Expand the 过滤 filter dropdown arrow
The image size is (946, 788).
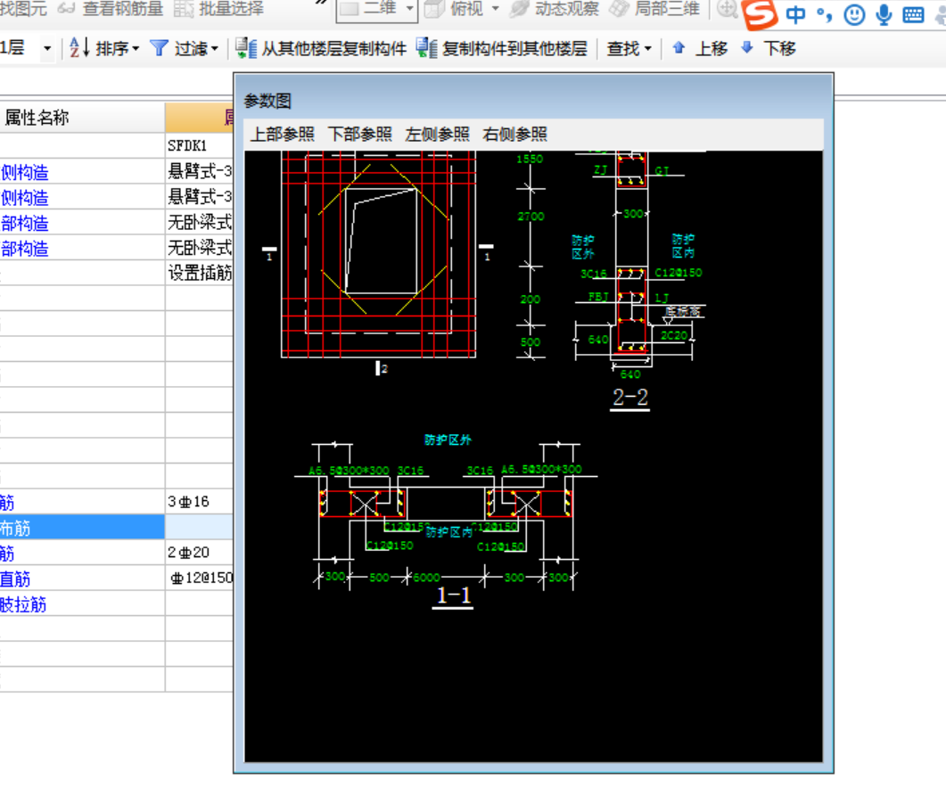tap(215, 48)
